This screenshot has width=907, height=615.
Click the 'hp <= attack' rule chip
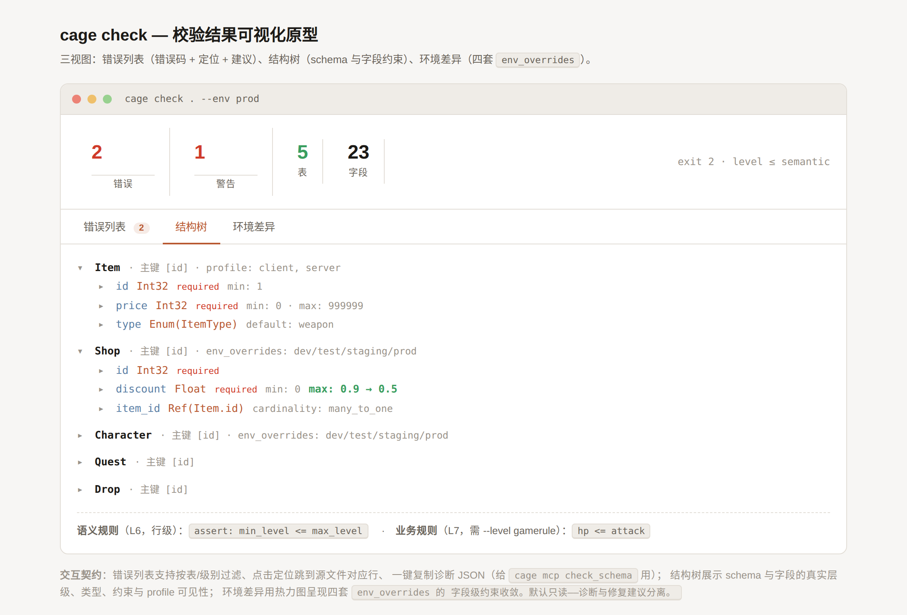pos(611,531)
